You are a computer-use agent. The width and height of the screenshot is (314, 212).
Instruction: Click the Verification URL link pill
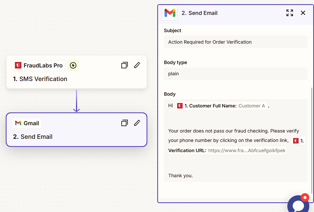coord(247,150)
